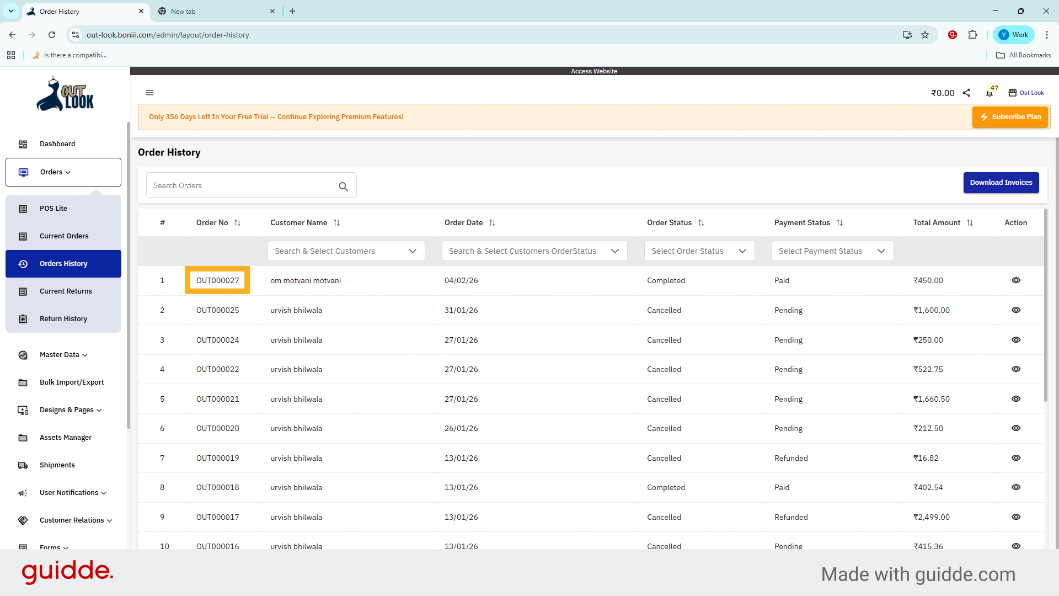This screenshot has width=1059, height=596.
Task: Click the search magnifier in Search Orders
Action: [343, 187]
